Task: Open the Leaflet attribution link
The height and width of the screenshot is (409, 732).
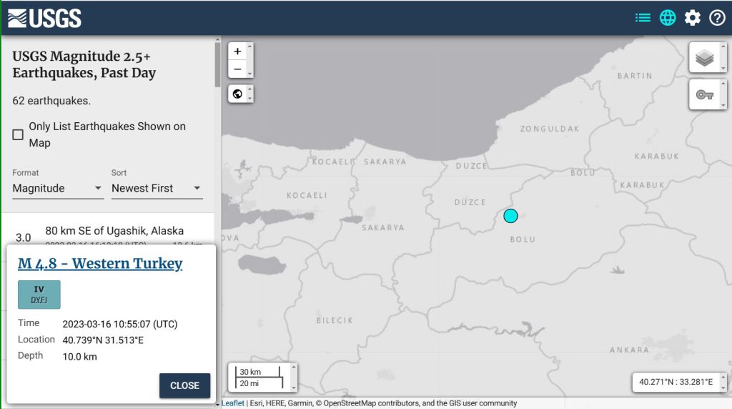Action: [x=233, y=403]
